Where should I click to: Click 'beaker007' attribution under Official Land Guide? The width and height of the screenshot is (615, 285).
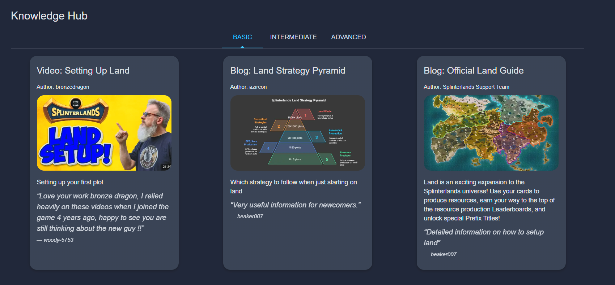440,254
